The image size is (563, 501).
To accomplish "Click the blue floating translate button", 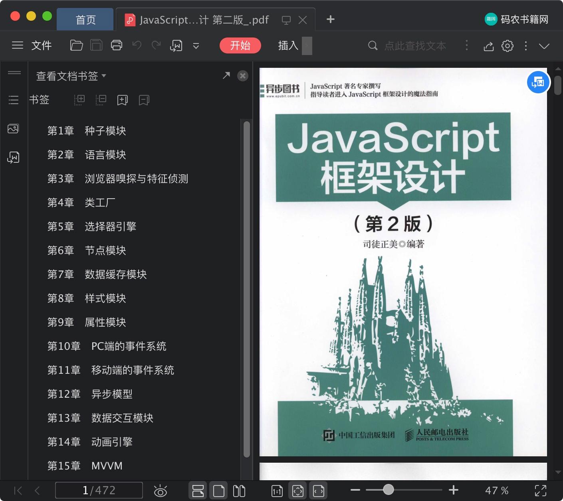I will 538,82.
